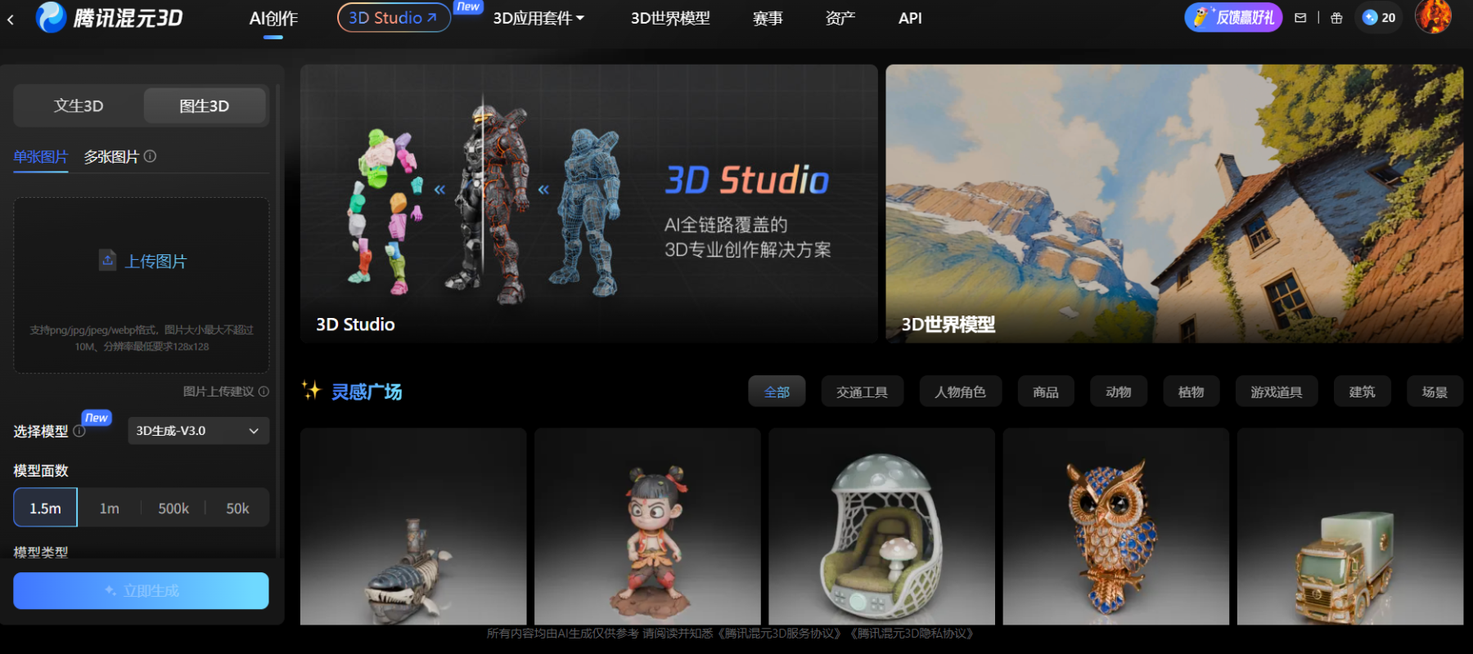Switch to the 图生3D tab
This screenshot has height=654, width=1473.
pyautogui.click(x=205, y=106)
